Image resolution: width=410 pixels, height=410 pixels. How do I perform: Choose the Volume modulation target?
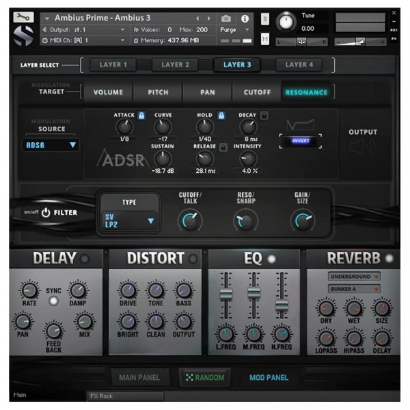(108, 92)
